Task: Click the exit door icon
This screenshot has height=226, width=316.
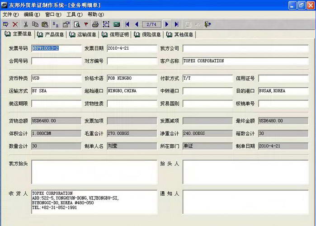Action: [208, 24]
